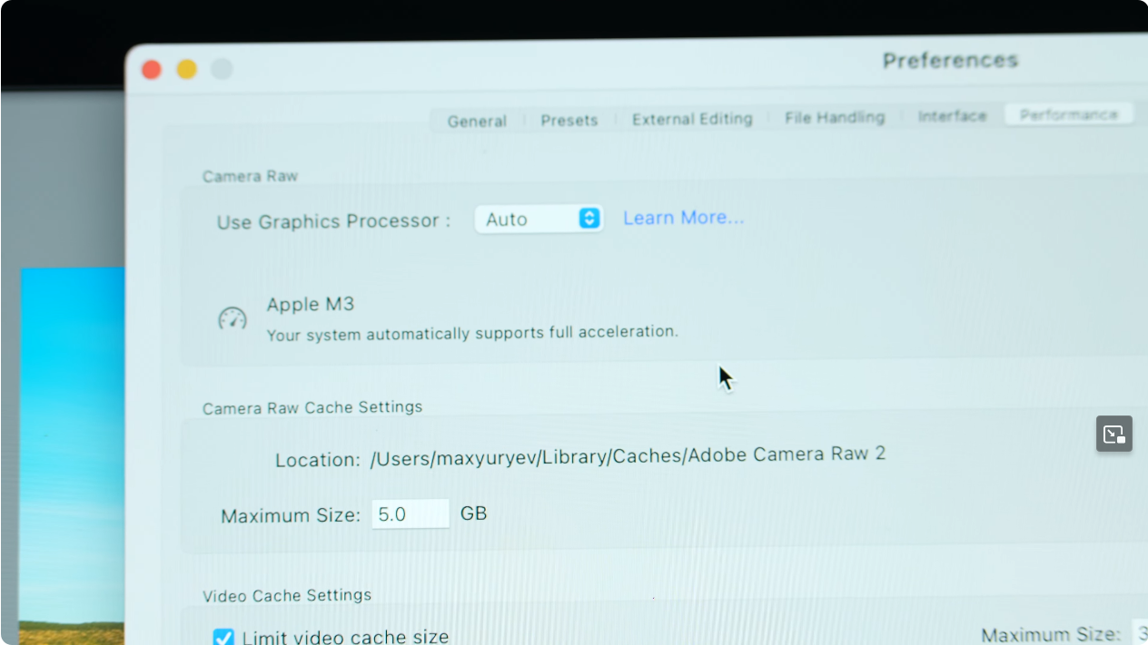The height and width of the screenshot is (645, 1148).
Task: Click the Video Cache Settings heading
Action: (x=287, y=595)
